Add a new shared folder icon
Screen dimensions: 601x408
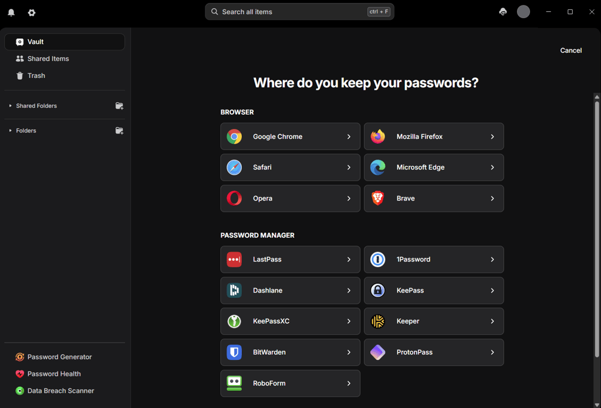coord(120,106)
